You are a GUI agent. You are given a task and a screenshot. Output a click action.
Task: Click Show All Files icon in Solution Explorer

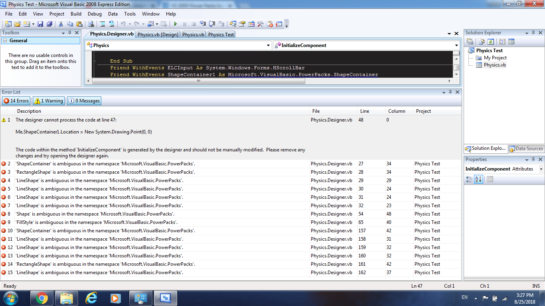[482, 41]
